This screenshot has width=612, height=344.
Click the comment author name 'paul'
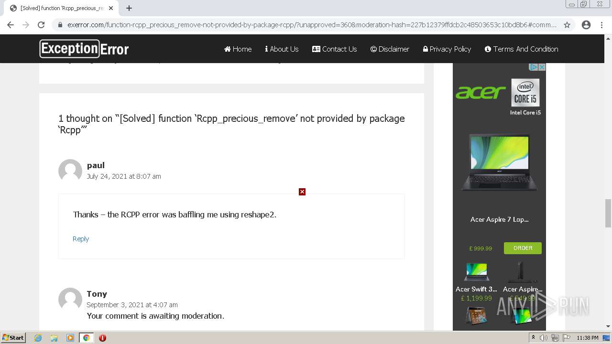[96, 165]
